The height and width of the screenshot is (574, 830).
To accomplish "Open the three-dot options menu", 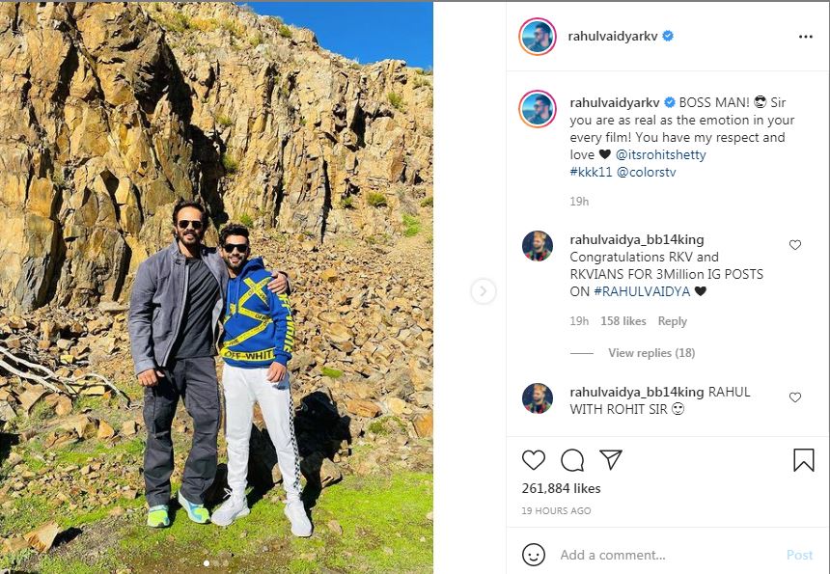I will [x=806, y=37].
